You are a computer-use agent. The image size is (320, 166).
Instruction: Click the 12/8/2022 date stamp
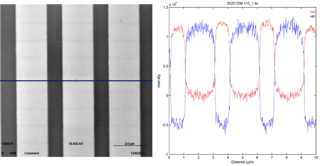click(138, 153)
